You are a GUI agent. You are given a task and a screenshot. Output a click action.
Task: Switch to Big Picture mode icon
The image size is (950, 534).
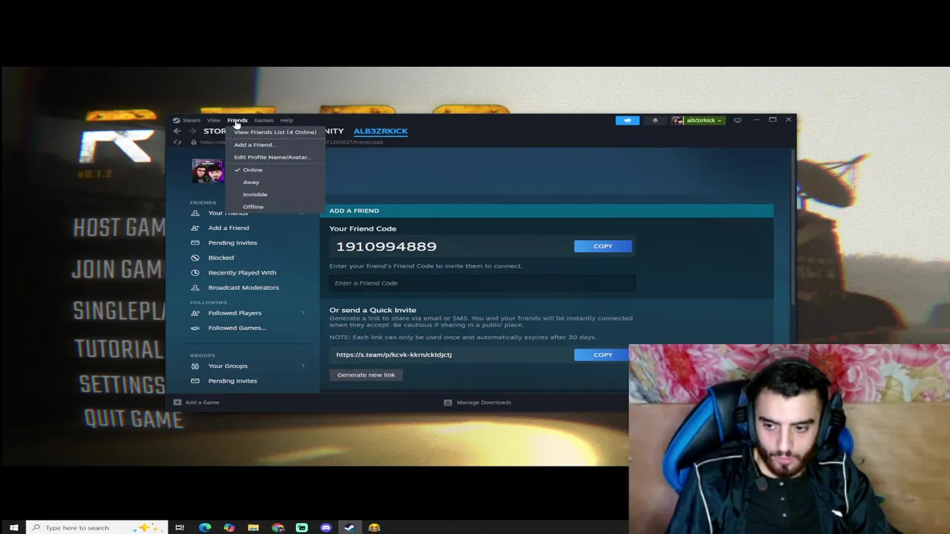coord(737,120)
